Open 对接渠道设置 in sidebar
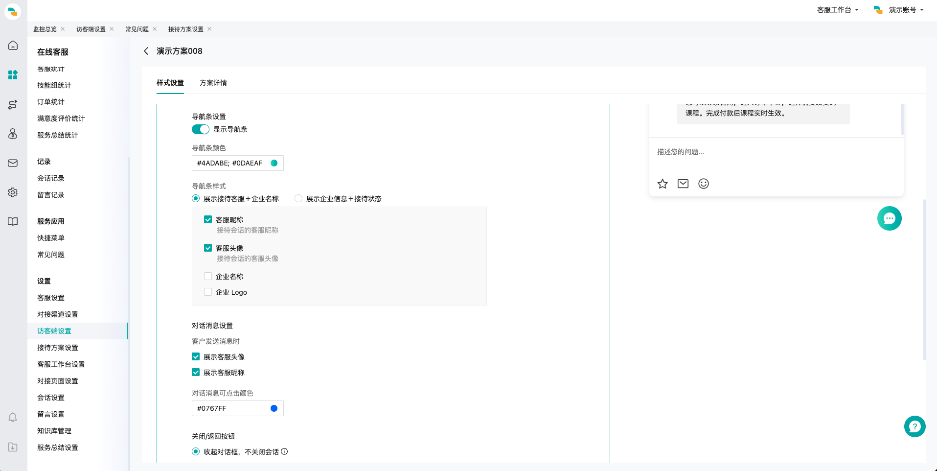Screen dimensions: 937x471 point(58,314)
